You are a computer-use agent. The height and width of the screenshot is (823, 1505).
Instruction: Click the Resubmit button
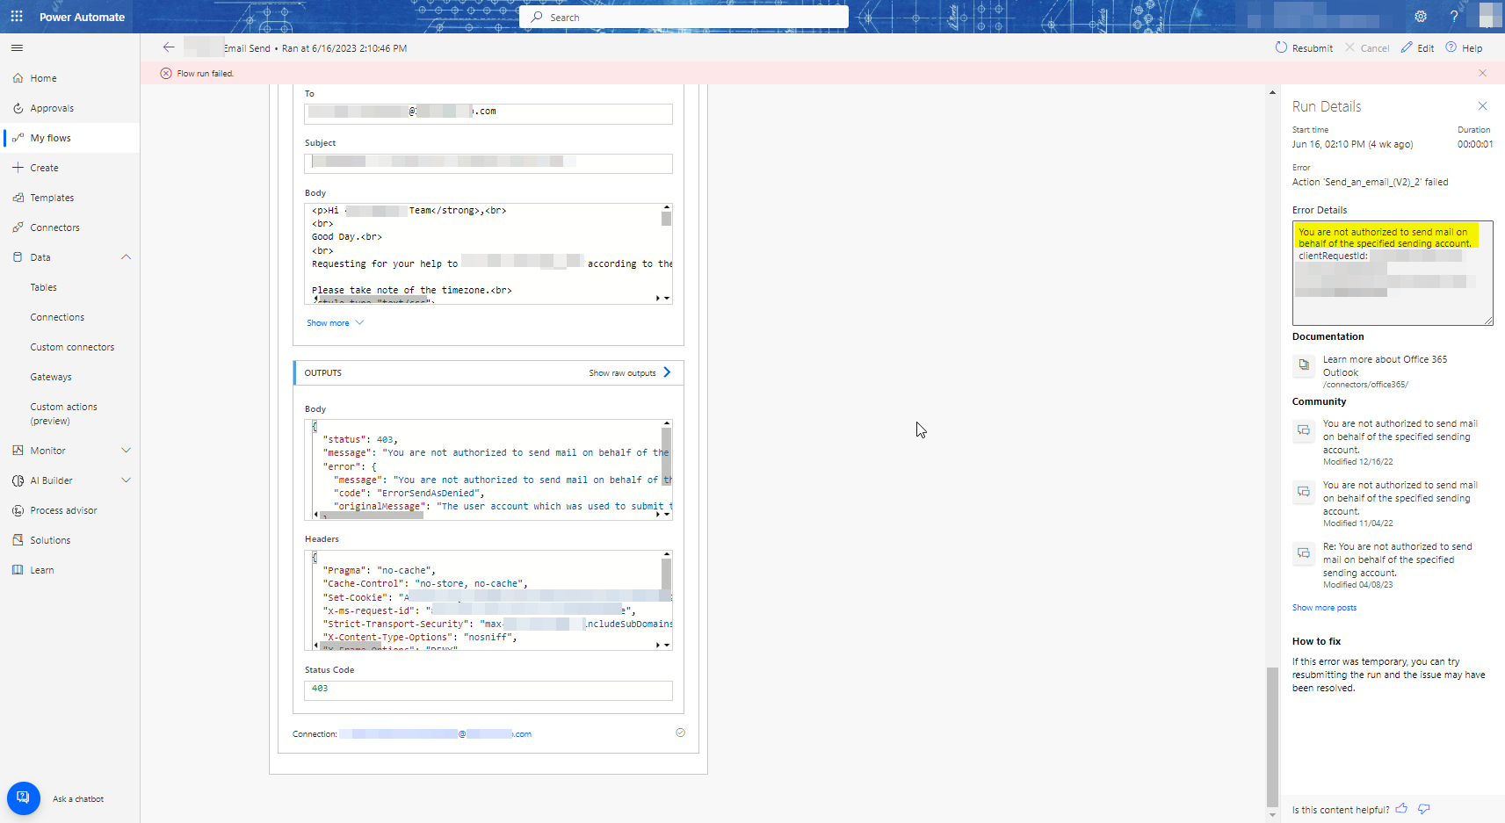(x=1304, y=47)
